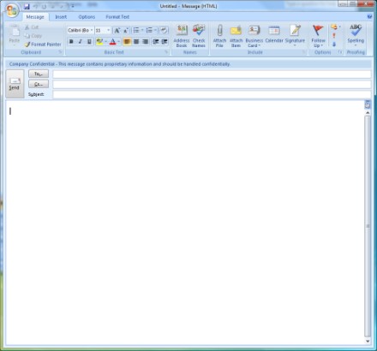Open the Basic Text dialog launcher
This screenshot has height=351, width=377.
(x=166, y=52)
